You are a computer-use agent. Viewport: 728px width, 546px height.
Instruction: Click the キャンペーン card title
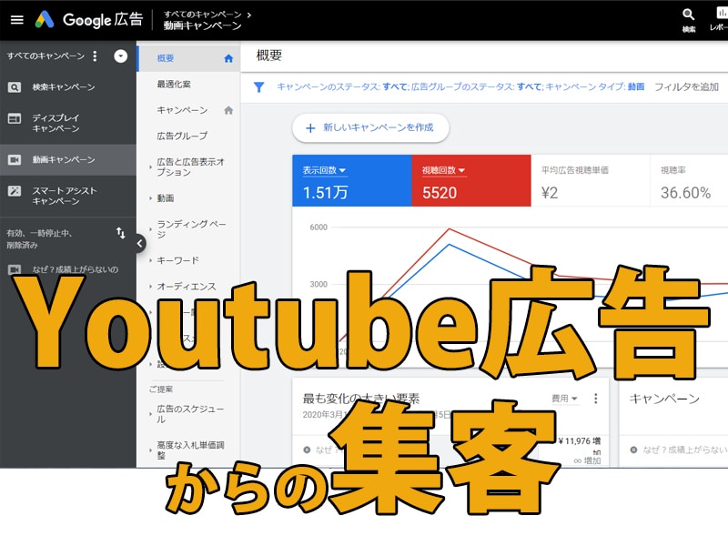coord(664,399)
